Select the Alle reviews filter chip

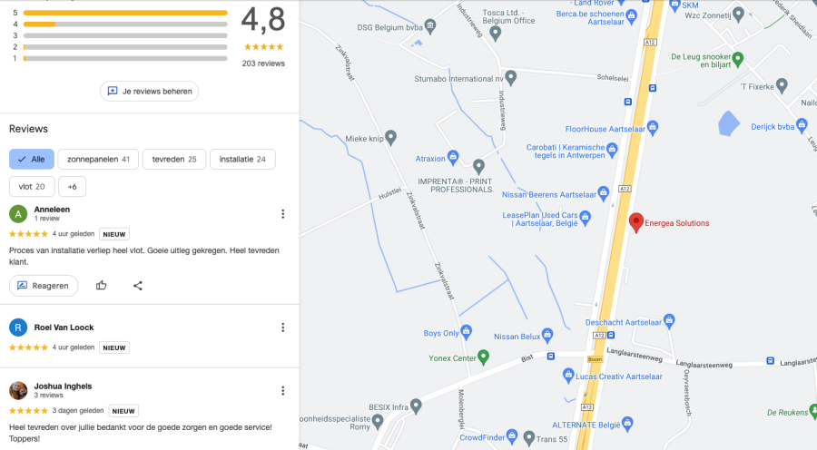point(31,160)
